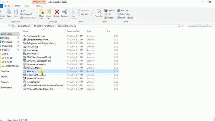Viewport: 215px width, 121px height.
Task: Expand the Easy access dropdown
Action: pyautogui.click(x=91, y=14)
